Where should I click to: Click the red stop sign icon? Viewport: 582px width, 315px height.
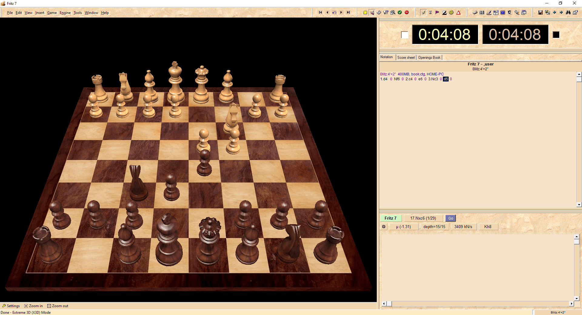tap(407, 12)
